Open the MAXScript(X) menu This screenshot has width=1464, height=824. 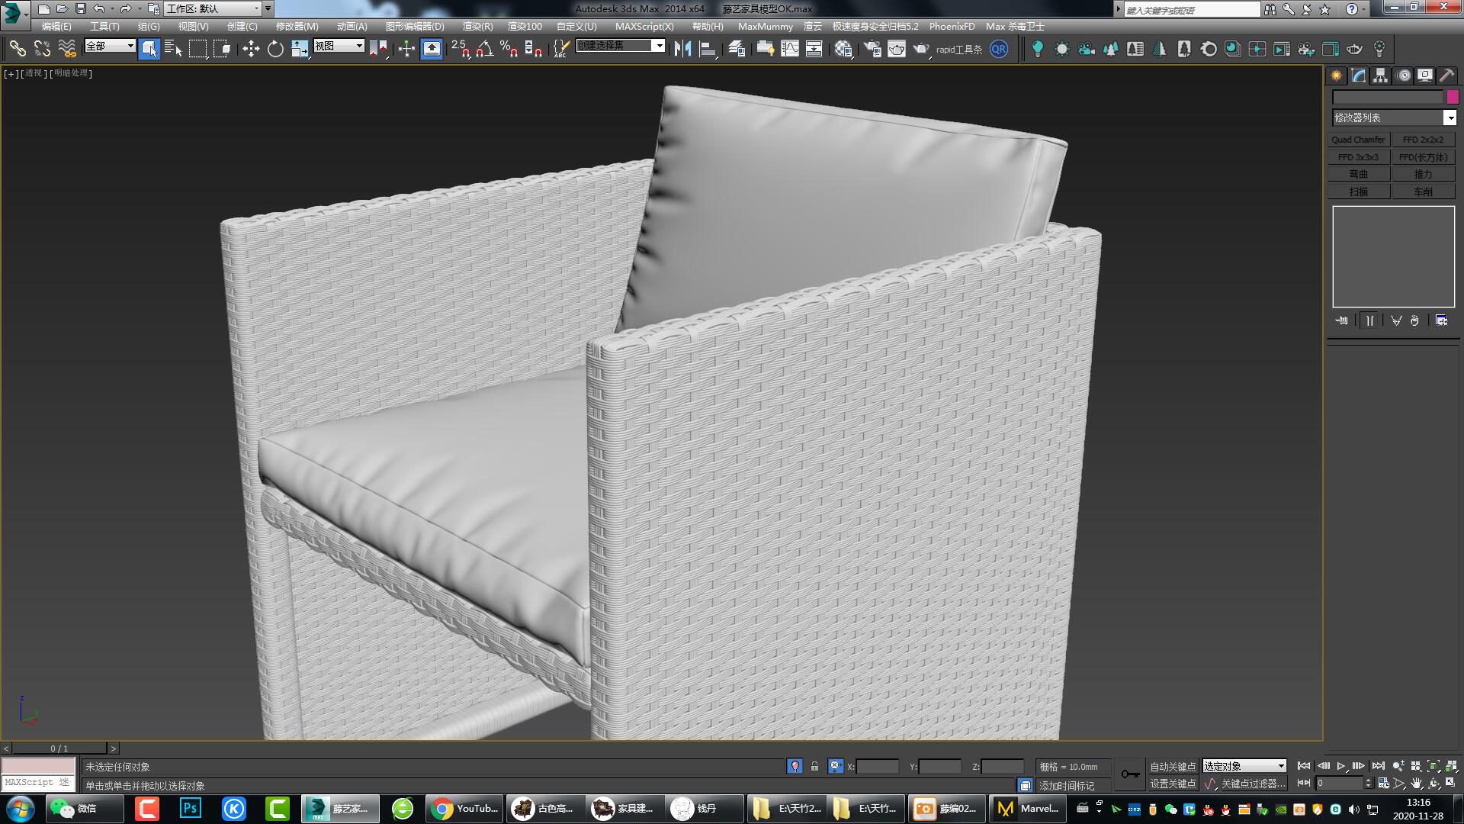pos(644,26)
